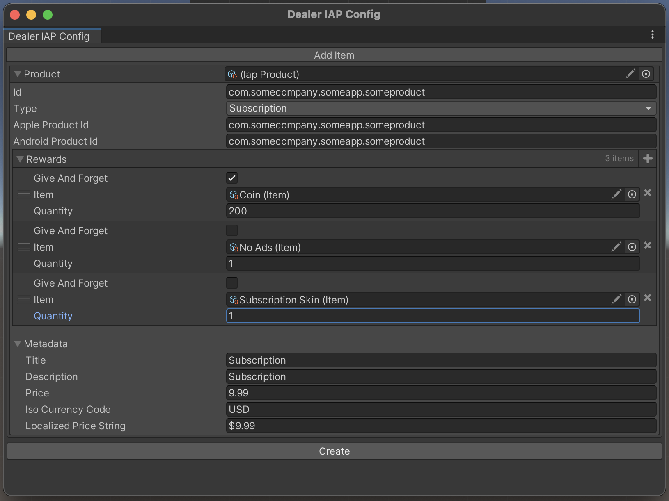
Task: Click the No Ads quantity field
Action: point(433,263)
